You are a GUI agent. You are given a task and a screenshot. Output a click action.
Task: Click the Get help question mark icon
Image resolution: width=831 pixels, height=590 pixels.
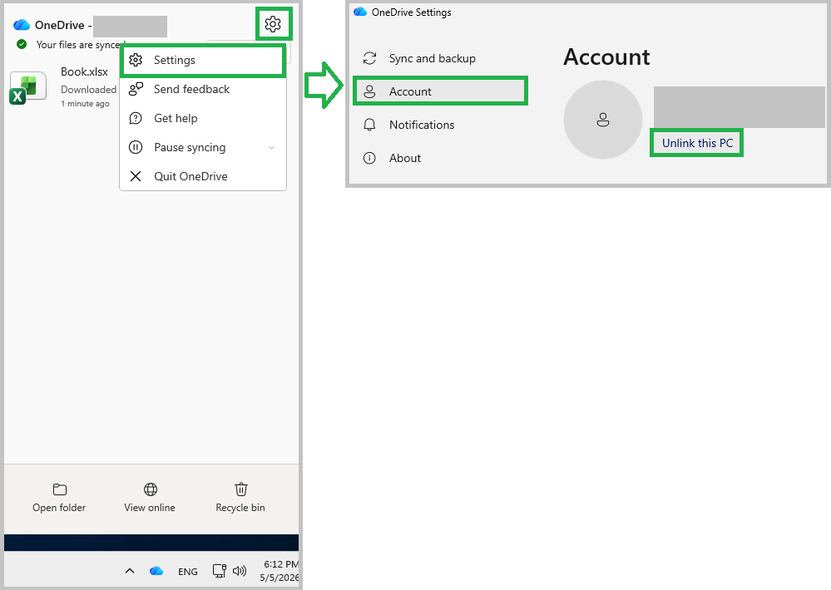click(x=136, y=118)
